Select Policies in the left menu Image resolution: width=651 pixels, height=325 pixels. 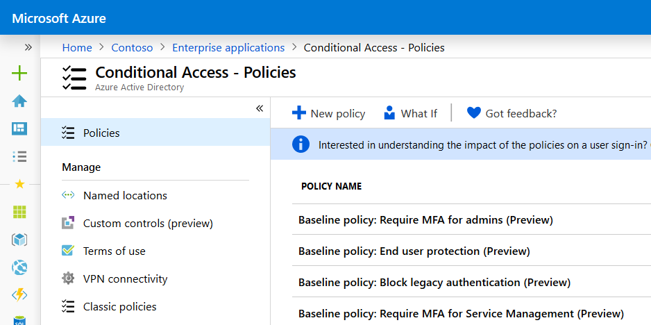coord(155,133)
